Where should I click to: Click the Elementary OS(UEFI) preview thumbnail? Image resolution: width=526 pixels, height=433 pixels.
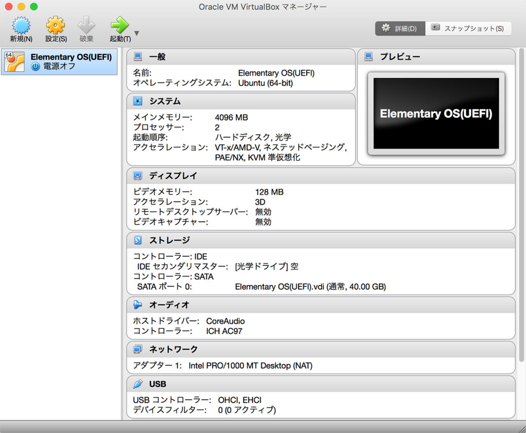(436, 114)
